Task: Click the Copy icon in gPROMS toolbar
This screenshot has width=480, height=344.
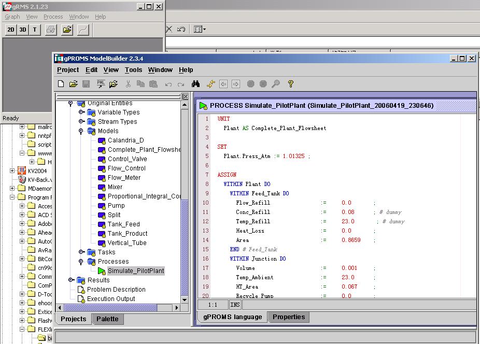Action: 140,84
